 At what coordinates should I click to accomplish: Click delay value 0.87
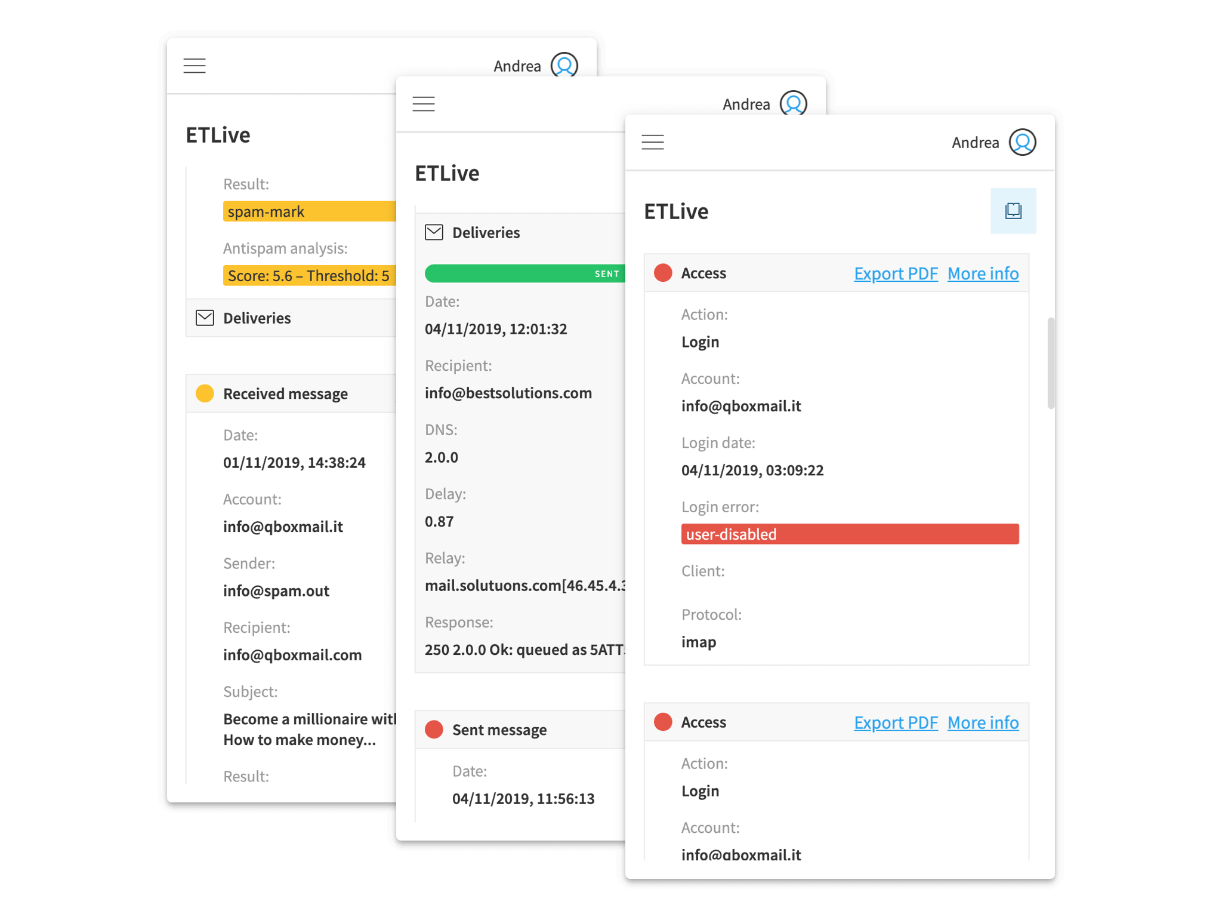pyautogui.click(x=439, y=521)
